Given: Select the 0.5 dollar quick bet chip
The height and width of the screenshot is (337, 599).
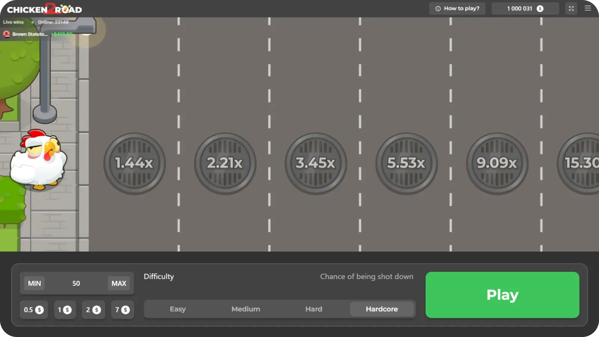Looking at the screenshot, I should [x=34, y=310].
